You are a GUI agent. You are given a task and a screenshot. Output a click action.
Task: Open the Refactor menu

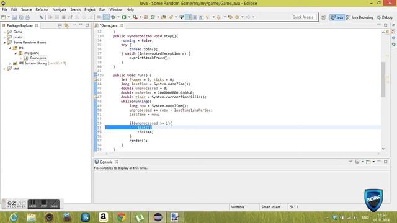(42, 10)
